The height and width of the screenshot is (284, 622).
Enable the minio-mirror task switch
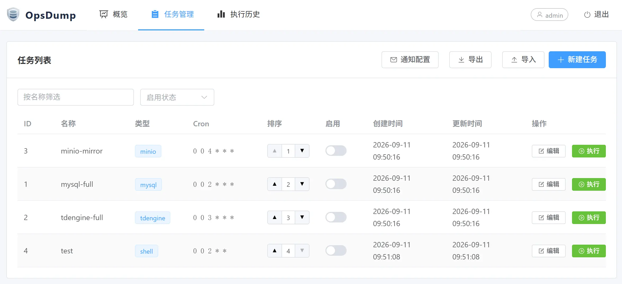coord(336,151)
